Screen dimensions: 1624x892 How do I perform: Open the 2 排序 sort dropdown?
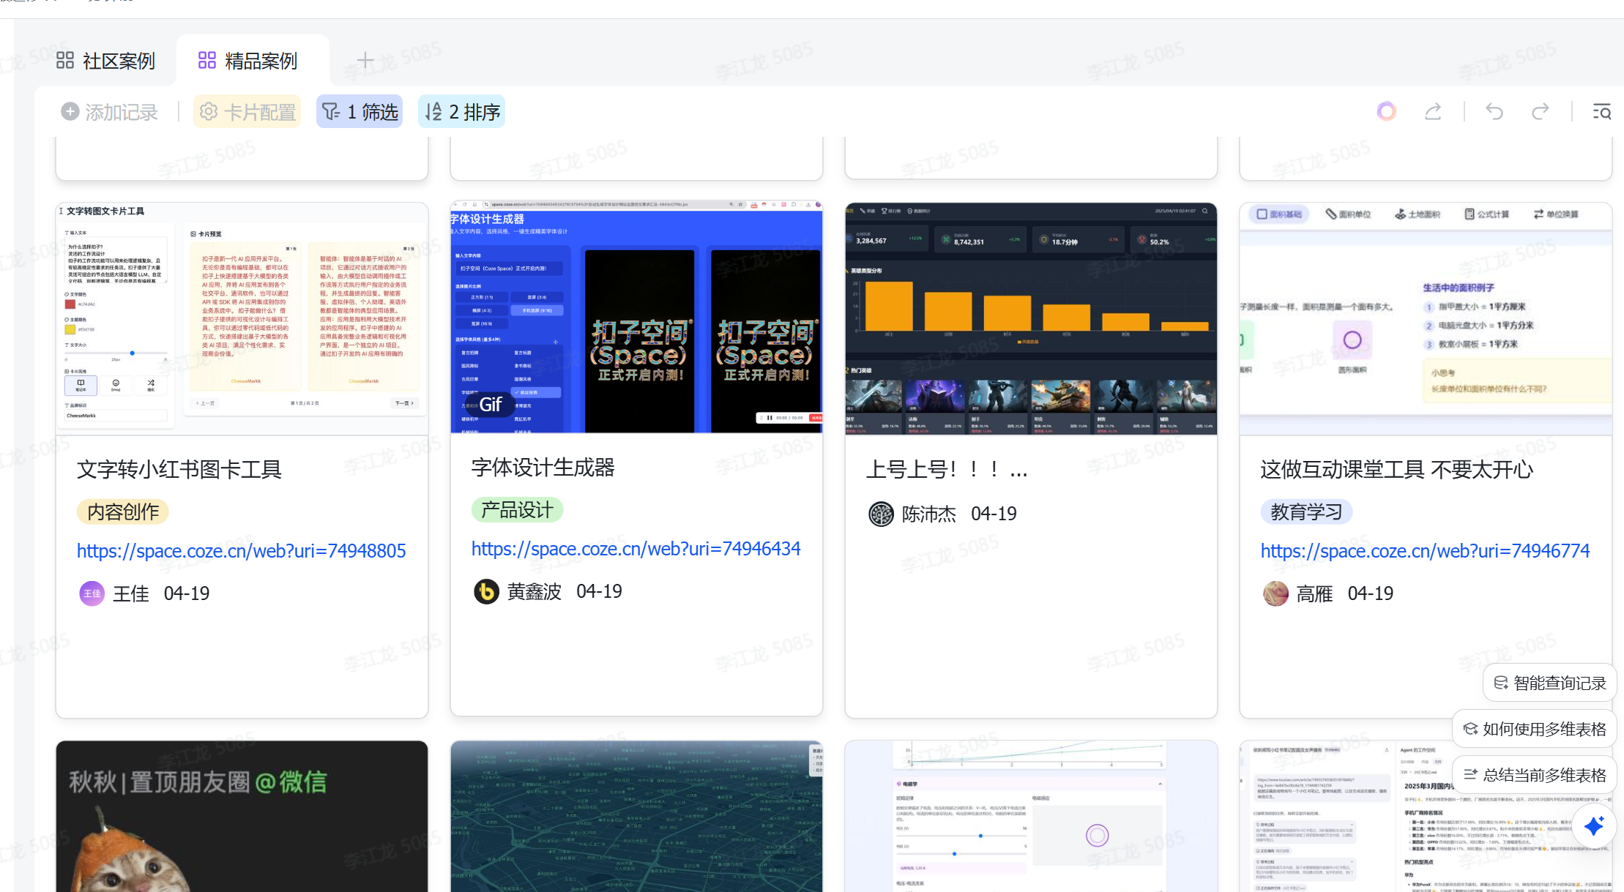point(462,112)
